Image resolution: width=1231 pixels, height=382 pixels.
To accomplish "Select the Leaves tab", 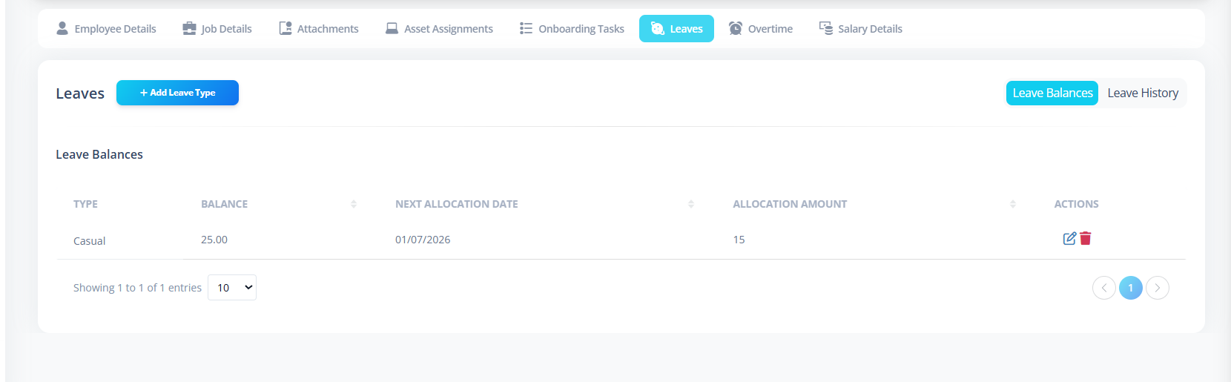I will 676,29.
